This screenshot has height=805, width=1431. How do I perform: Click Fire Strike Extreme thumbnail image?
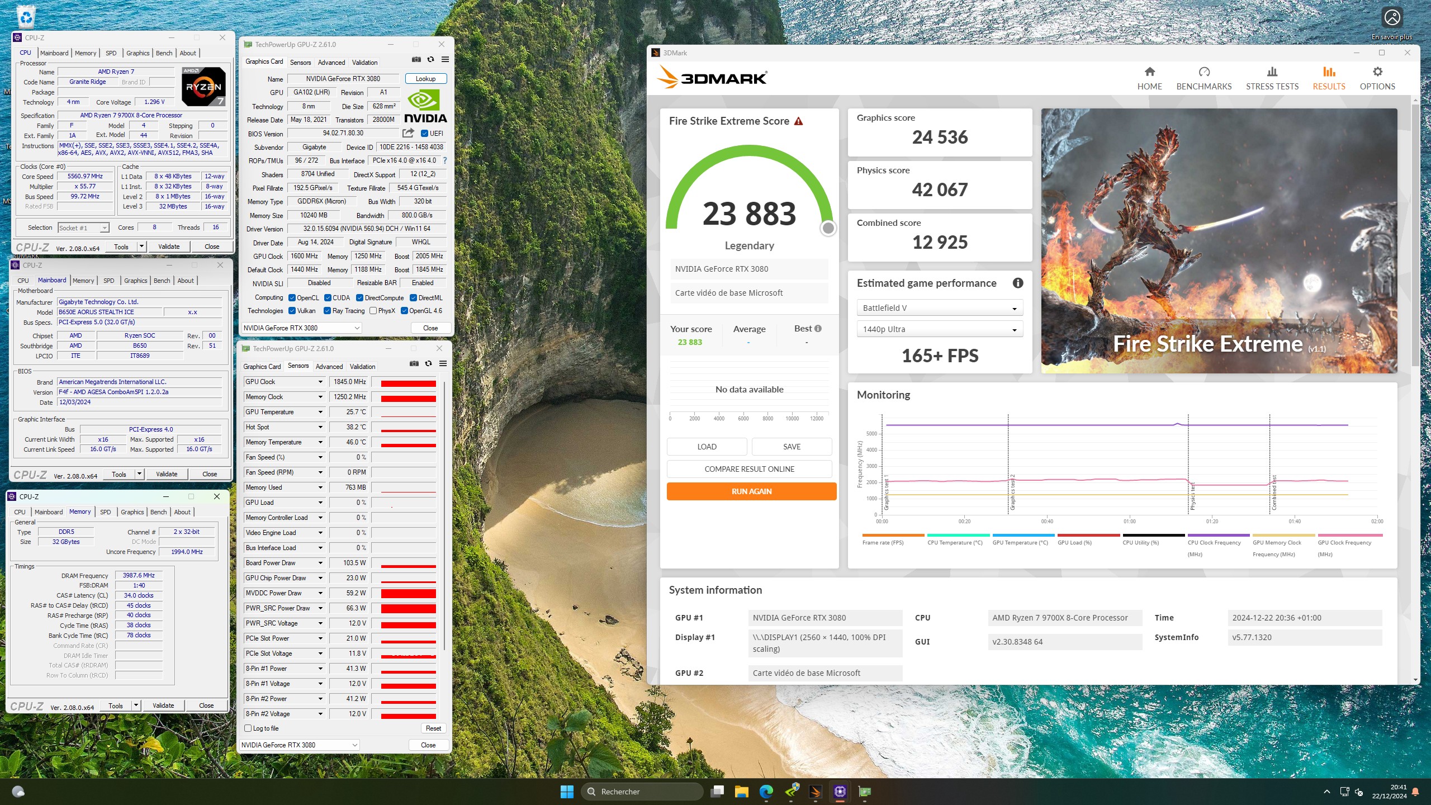coord(1219,240)
